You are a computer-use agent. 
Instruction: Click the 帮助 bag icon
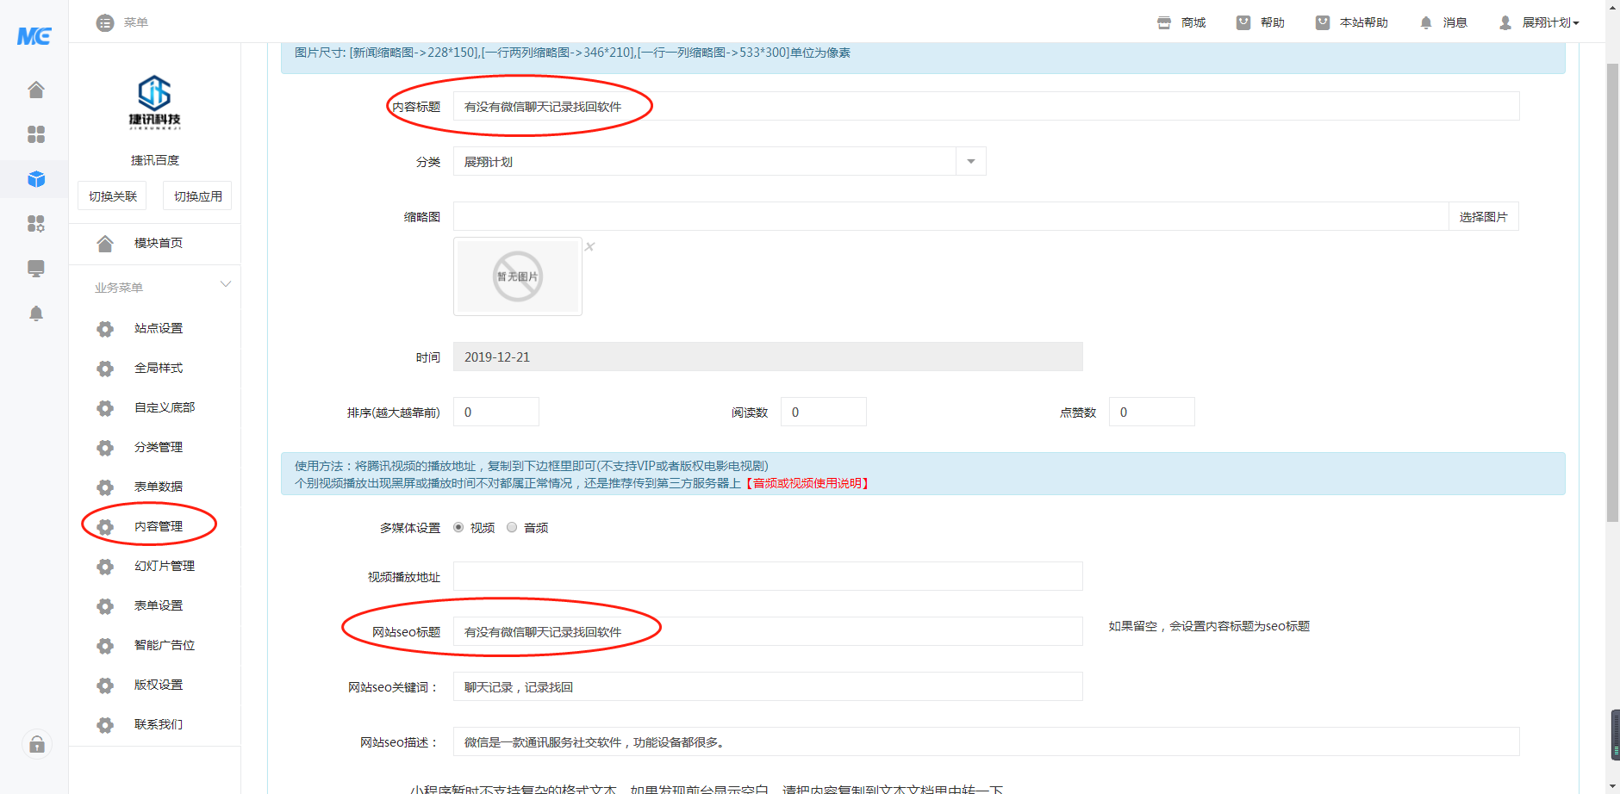[x=1243, y=23]
